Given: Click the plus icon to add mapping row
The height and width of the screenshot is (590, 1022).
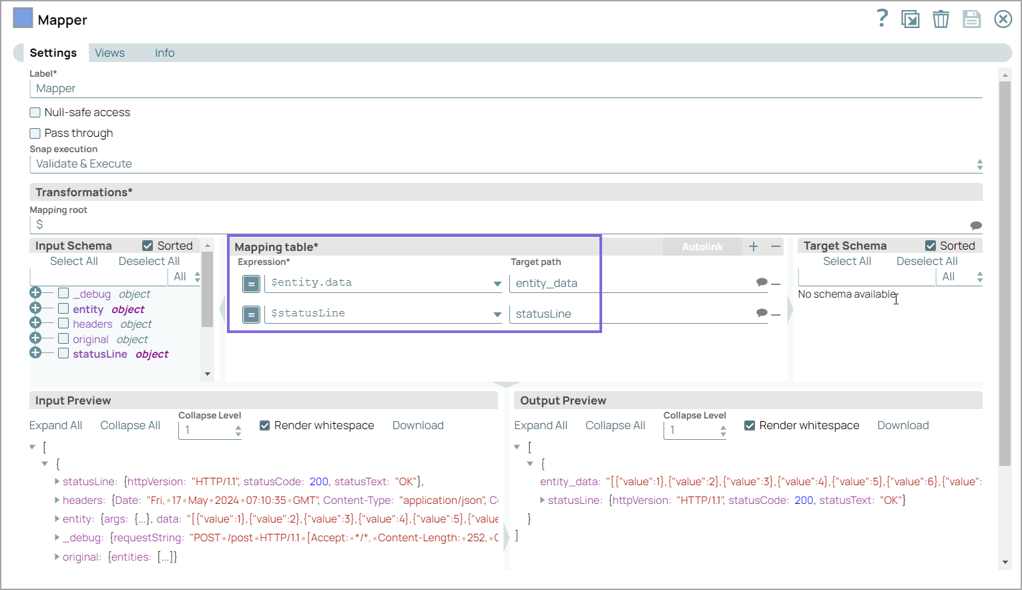Looking at the screenshot, I should pyautogui.click(x=754, y=246).
